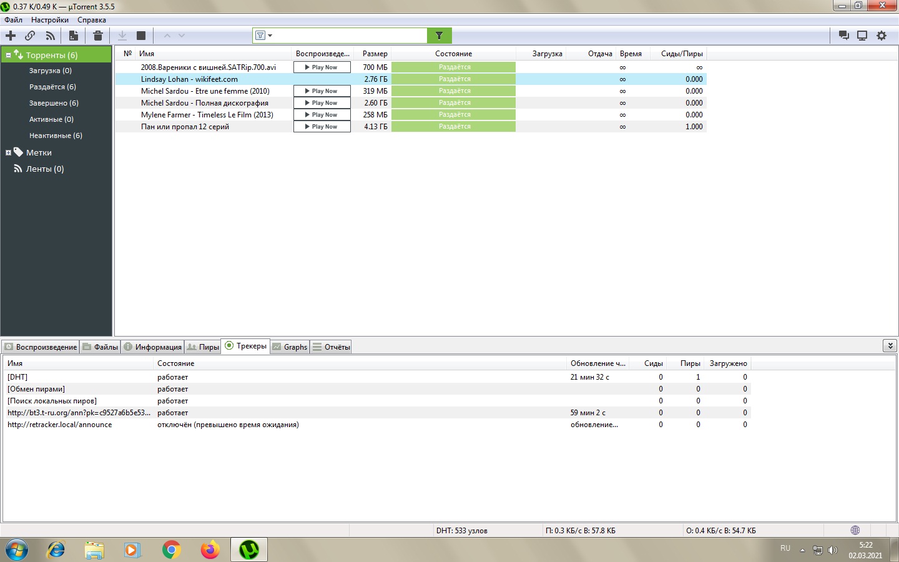Click the Create New Torrent icon
The width and height of the screenshot is (899, 562).
[74, 36]
